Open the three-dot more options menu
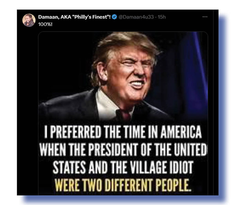 (x=205, y=17)
